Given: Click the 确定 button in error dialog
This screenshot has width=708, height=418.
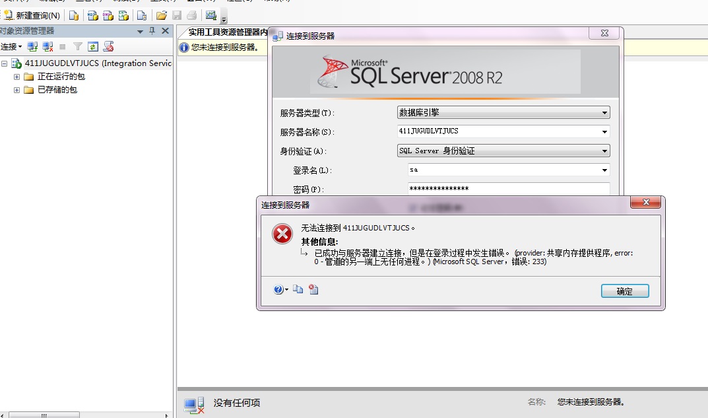Looking at the screenshot, I should (x=625, y=291).
